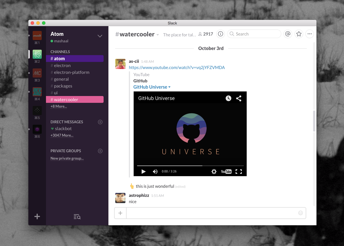Select the #watercooler channel in sidebar
Image resolution: width=344 pixels, height=246 pixels.
[x=75, y=99]
